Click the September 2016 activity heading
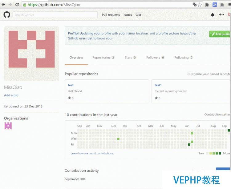Image resolution: width=231 pixels, height=189 pixels. point(75,179)
